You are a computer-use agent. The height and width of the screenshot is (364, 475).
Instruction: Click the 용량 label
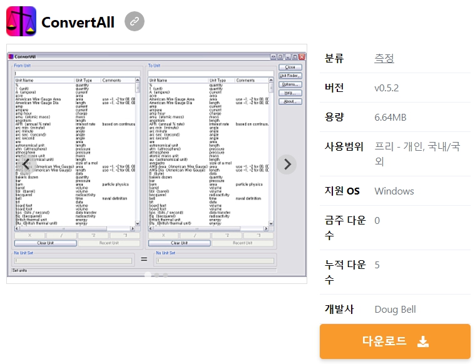point(334,117)
